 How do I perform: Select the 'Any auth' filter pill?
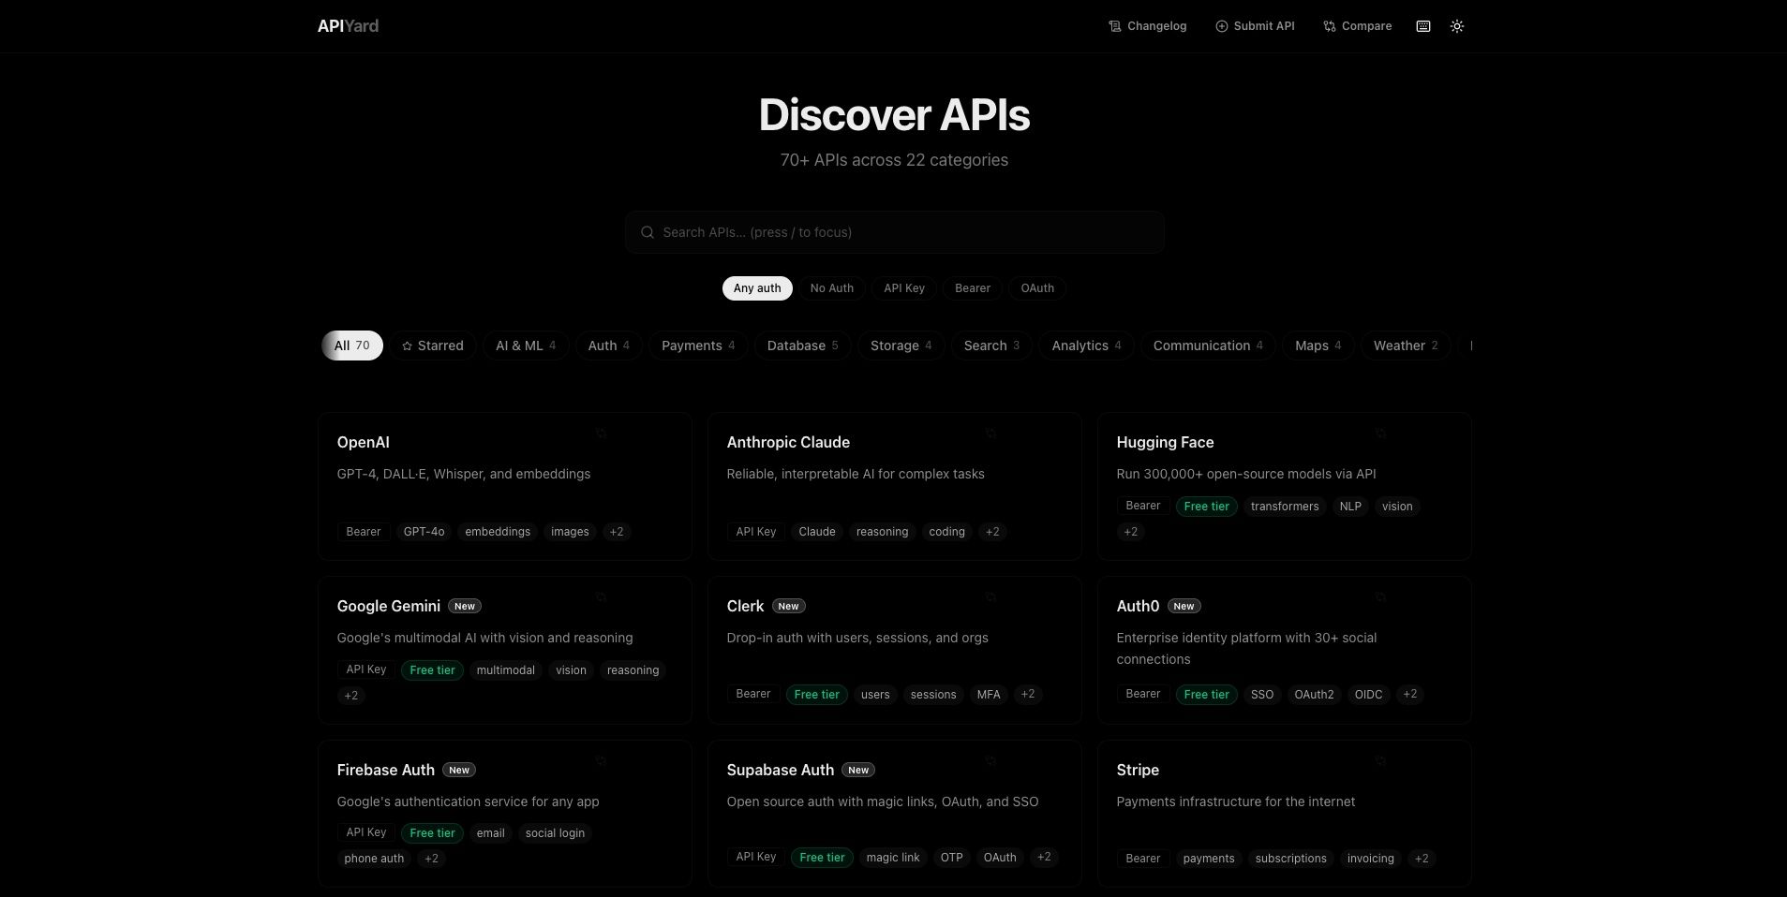(757, 288)
